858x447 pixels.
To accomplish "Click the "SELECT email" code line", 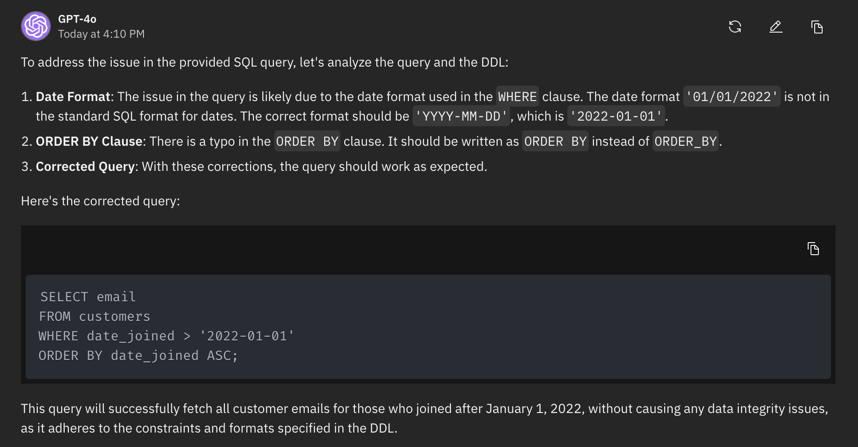I will (88, 297).
